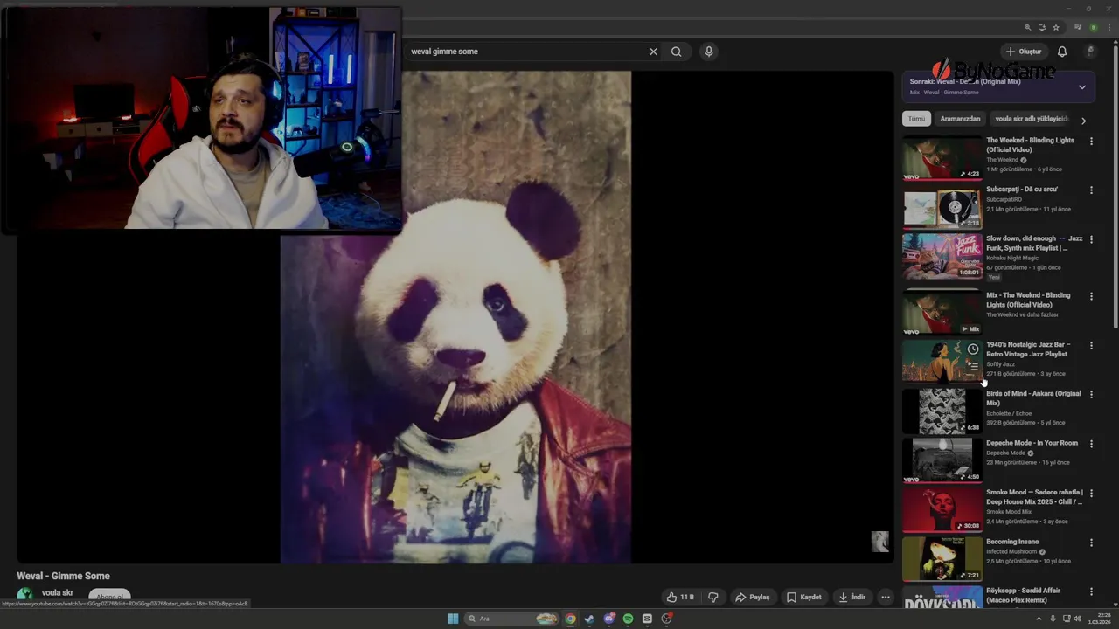Viewport: 1119px width, 629px height.
Task: Open YouTube notifications bell
Action: 1062,52
